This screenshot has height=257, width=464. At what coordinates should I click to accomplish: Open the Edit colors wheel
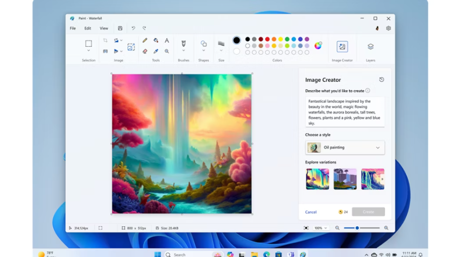pyautogui.click(x=318, y=46)
